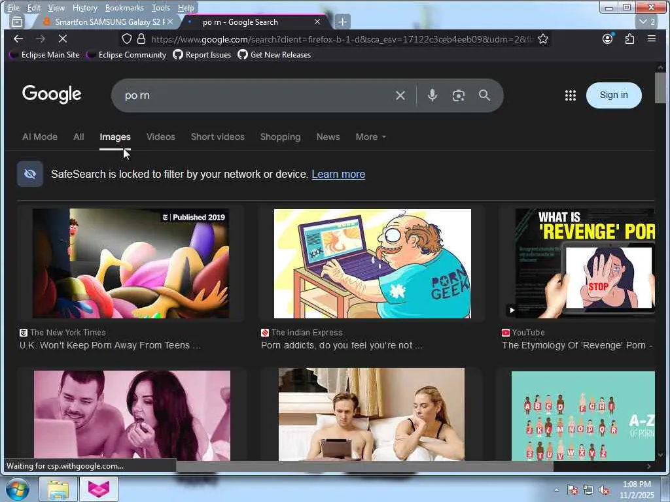Screen dimensions: 670x502
Task: Open the Help menu
Action: click(x=186, y=8)
